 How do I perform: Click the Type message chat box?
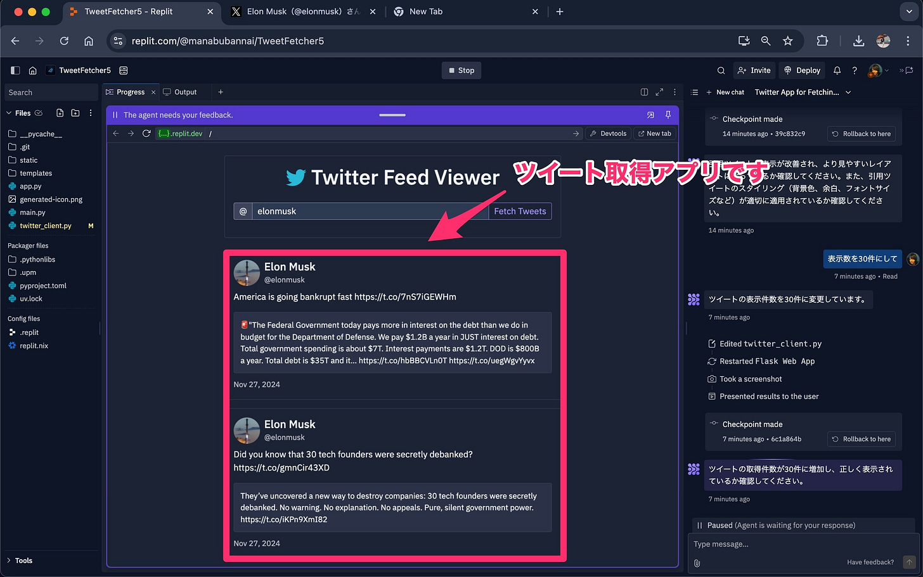pyautogui.click(x=802, y=544)
